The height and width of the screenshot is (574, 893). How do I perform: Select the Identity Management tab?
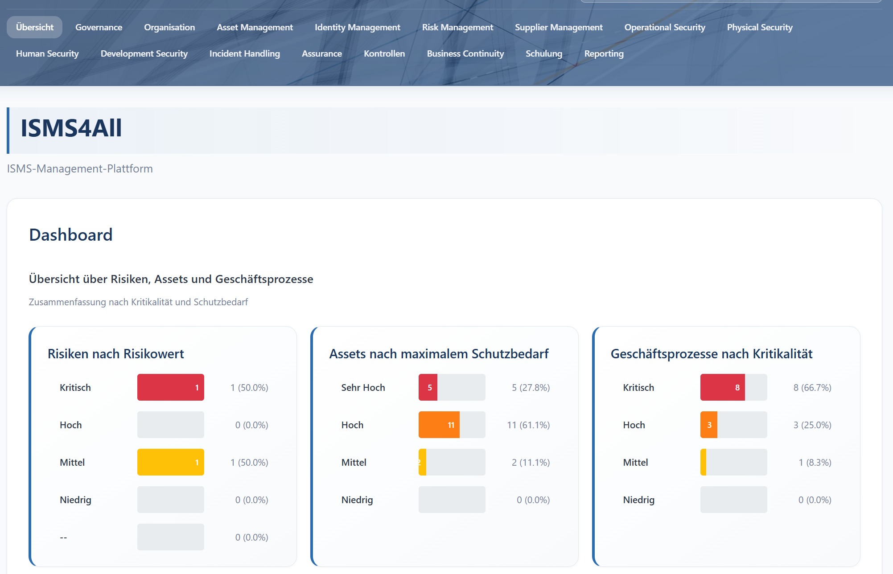(x=357, y=27)
